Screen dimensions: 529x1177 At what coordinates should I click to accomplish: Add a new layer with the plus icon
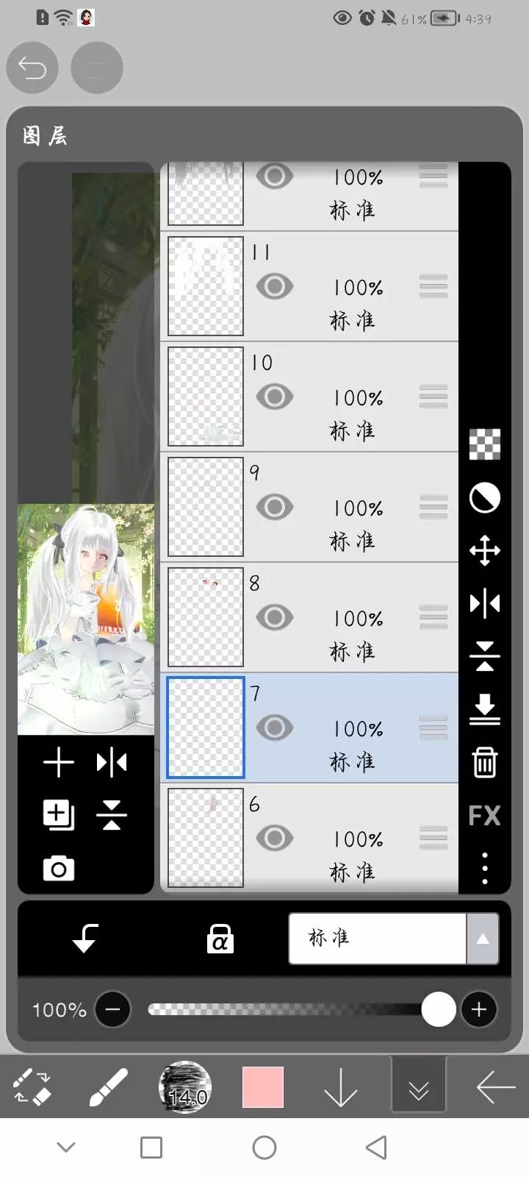pyautogui.click(x=59, y=763)
